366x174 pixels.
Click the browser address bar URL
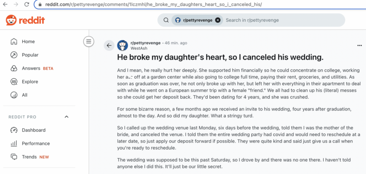153,5
